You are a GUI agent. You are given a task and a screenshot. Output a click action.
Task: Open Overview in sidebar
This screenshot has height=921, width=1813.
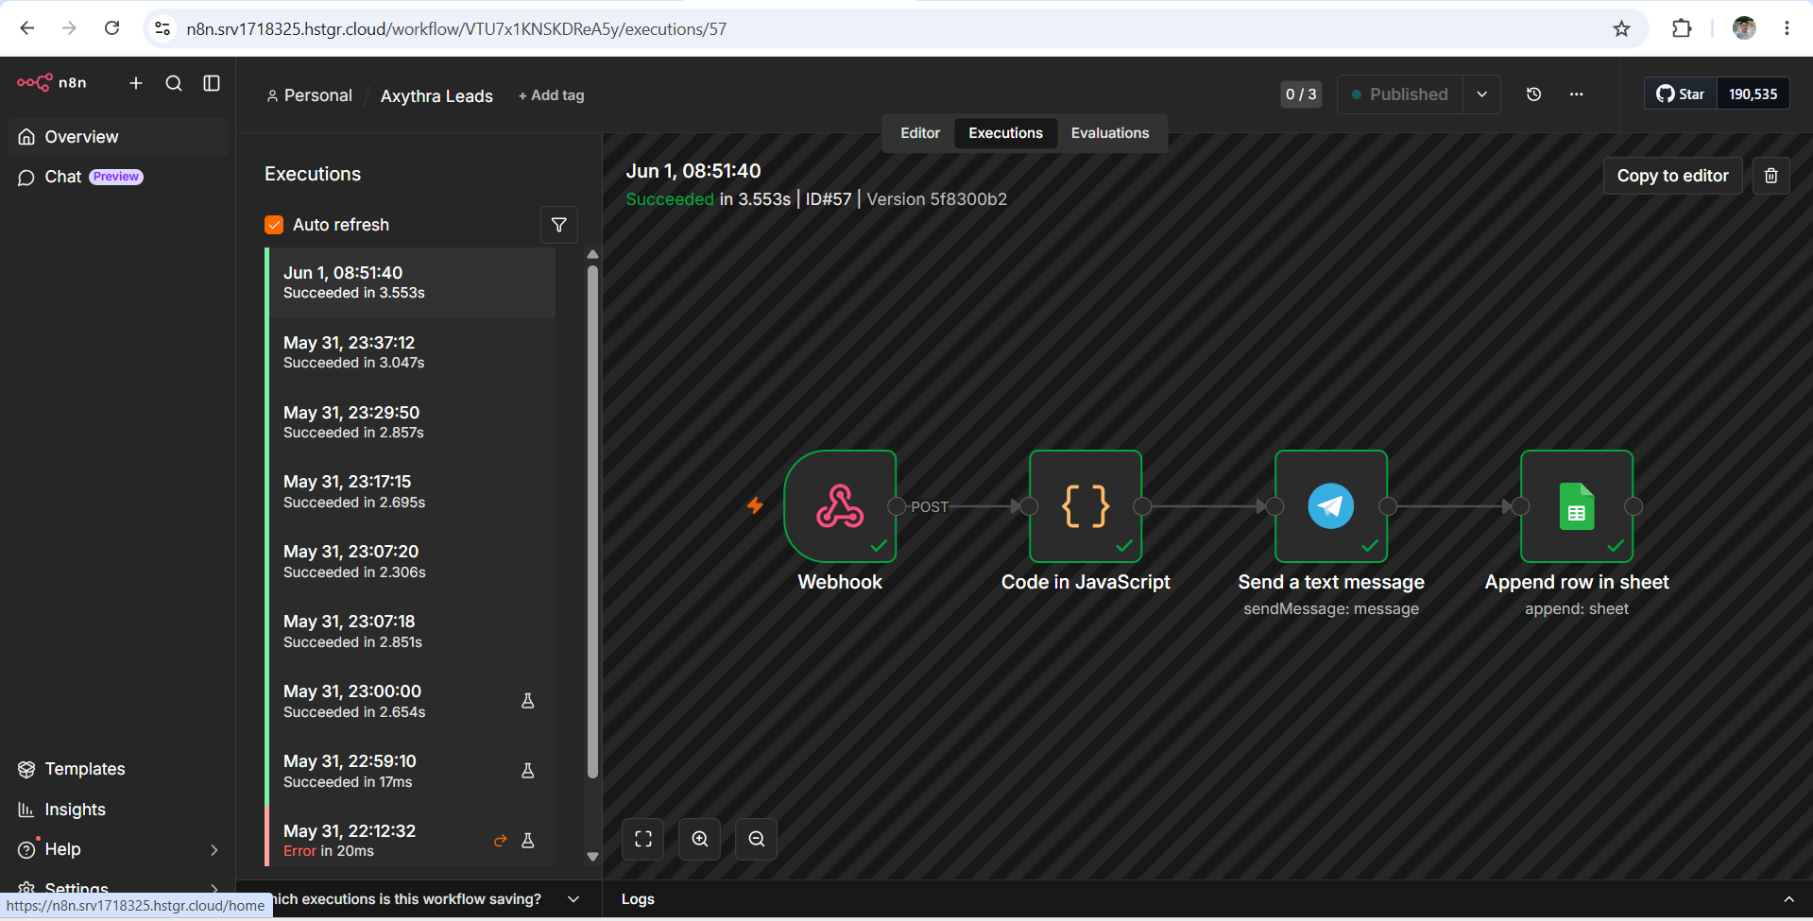coord(118,137)
